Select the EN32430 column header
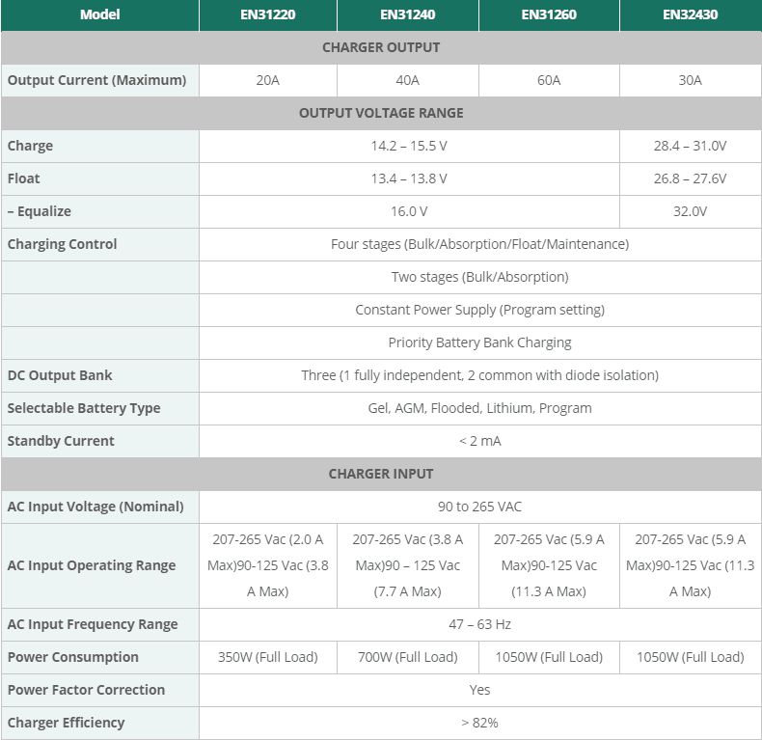 690,14
